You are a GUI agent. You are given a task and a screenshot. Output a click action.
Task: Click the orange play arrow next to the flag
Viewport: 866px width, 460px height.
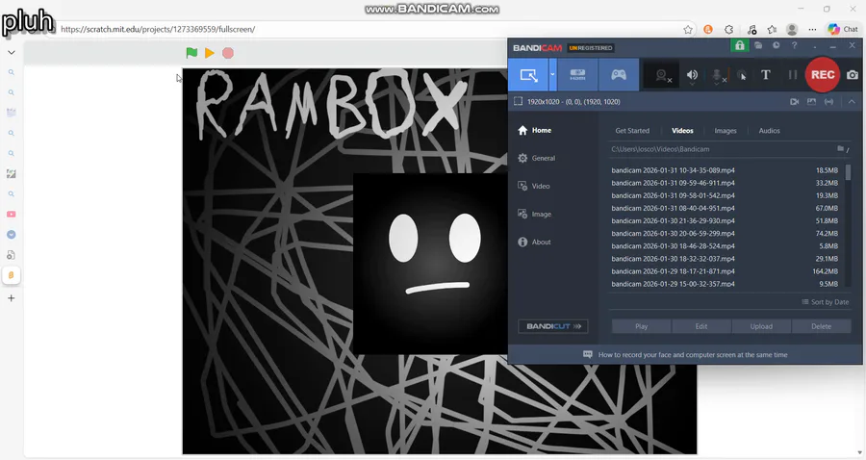[210, 53]
